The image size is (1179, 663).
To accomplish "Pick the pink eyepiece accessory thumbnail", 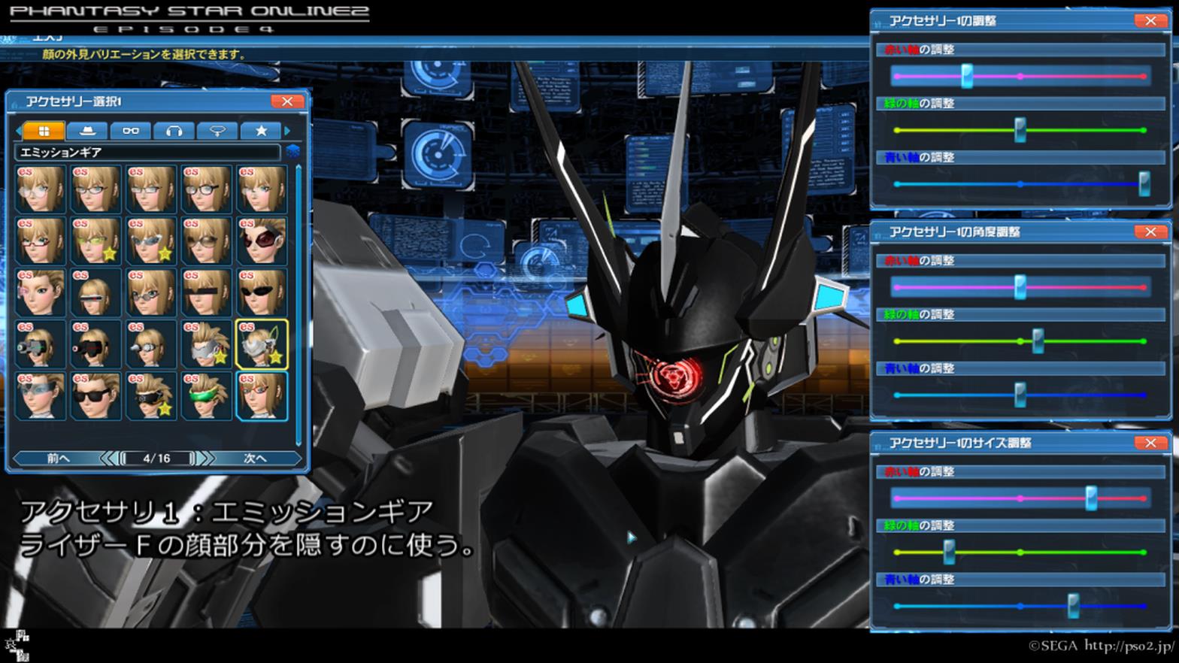I will (40, 292).
